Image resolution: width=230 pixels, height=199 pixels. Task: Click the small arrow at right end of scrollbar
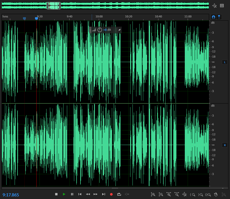(x=223, y=188)
